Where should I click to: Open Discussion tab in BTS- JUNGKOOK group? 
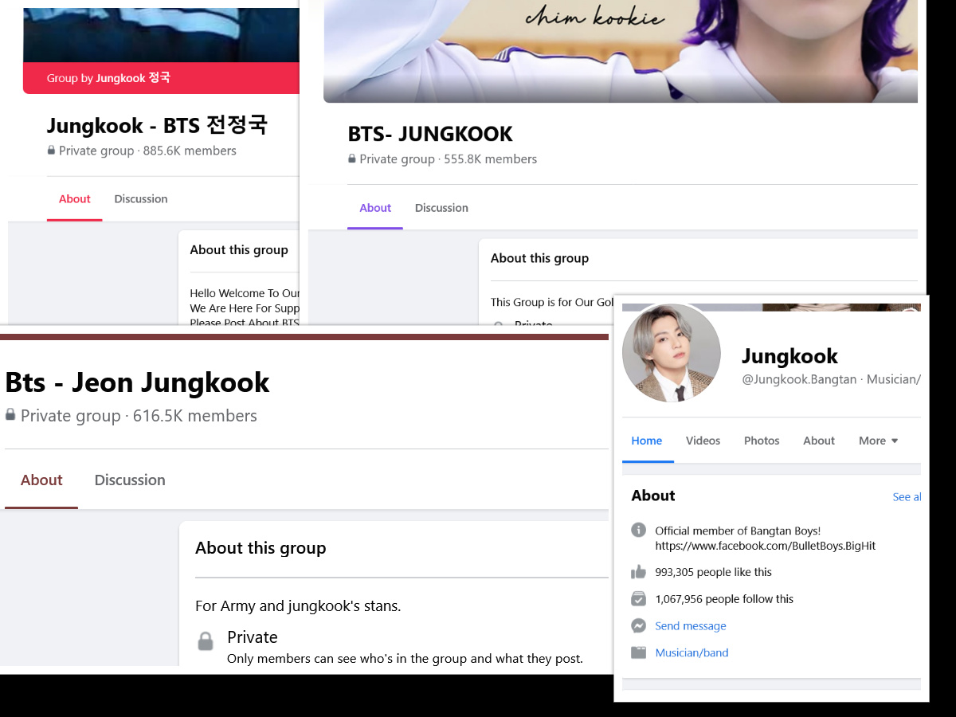click(441, 208)
